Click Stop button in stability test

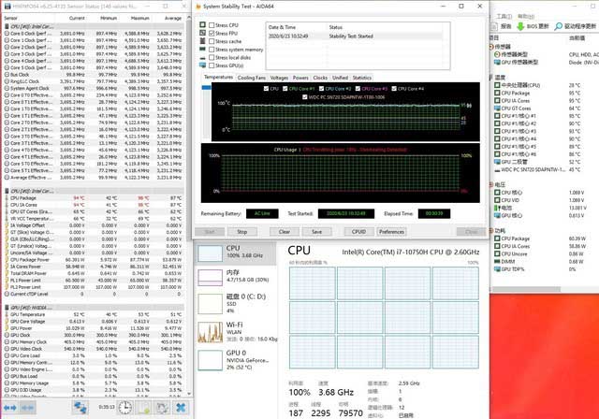[241, 232]
